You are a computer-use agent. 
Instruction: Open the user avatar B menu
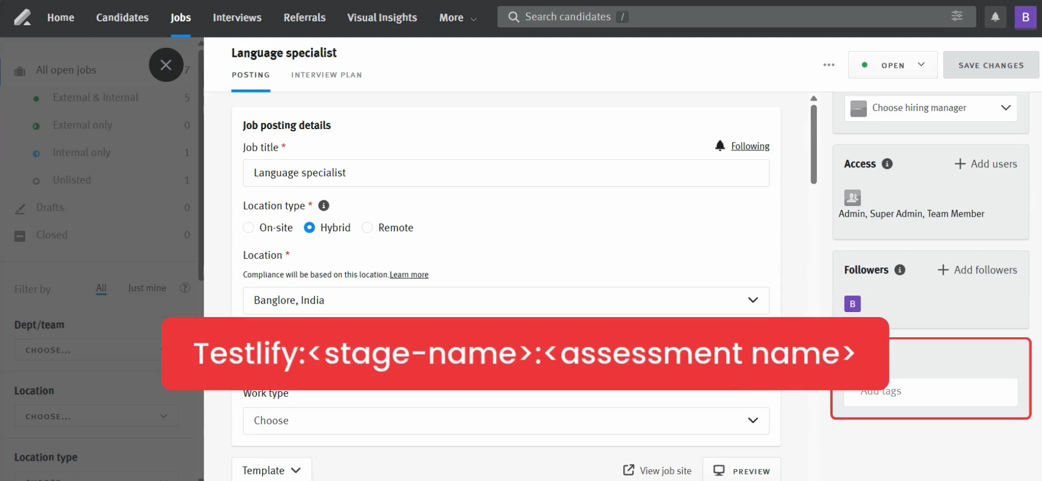1025,17
